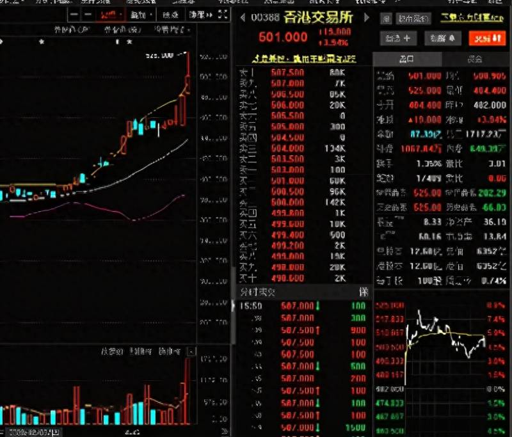
Task: Open the white dropdown right of the red one
Action: pyautogui.click(x=141, y=15)
